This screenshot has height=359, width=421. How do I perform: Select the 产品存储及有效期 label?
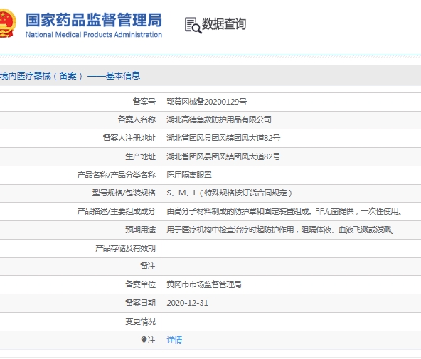click(125, 248)
